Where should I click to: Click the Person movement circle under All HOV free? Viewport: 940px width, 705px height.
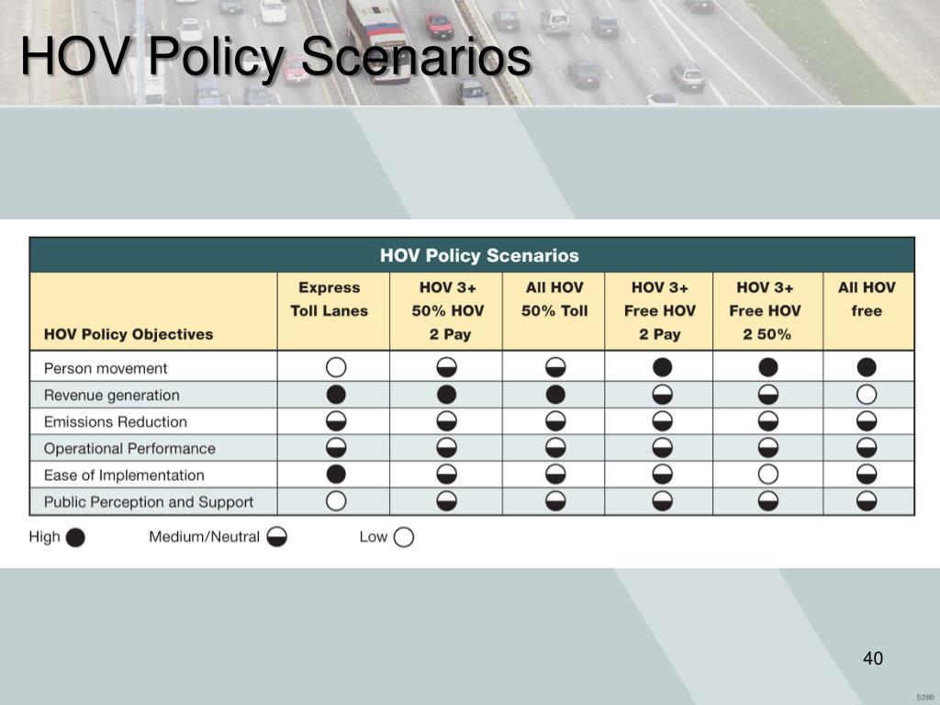click(867, 367)
